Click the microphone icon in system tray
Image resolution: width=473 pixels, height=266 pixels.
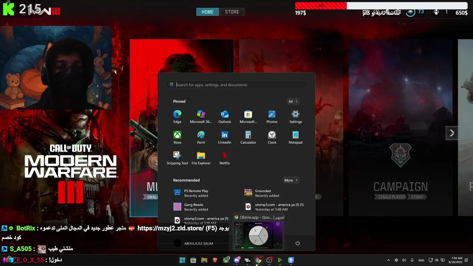pyautogui.click(x=412, y=260)
